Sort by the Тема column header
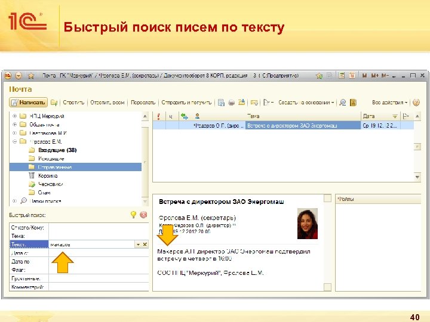This screenshot has height=322, width=430. (x=303, y=116)
